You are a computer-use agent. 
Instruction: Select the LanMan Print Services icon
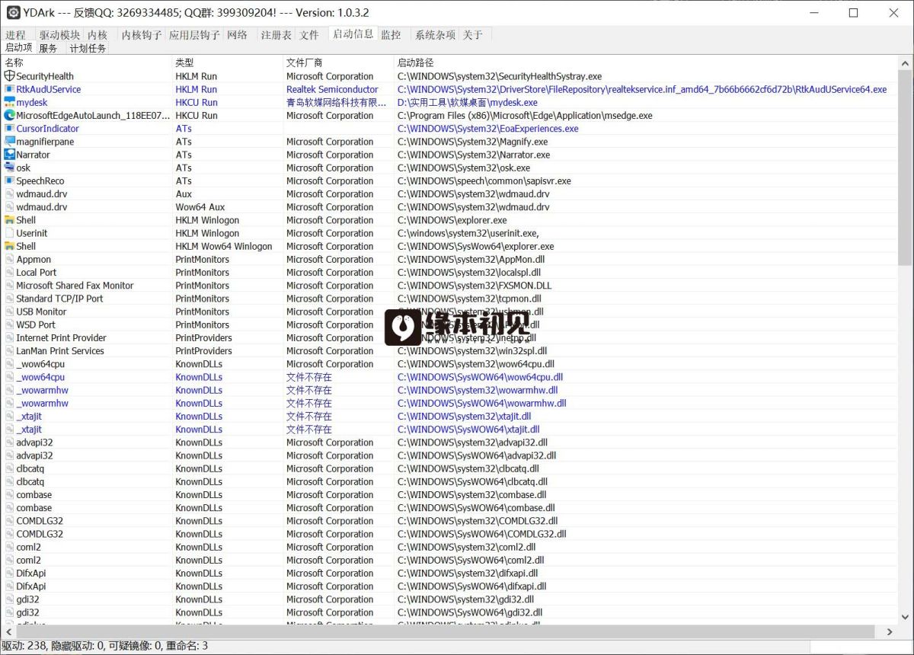(x=10, y=350)
